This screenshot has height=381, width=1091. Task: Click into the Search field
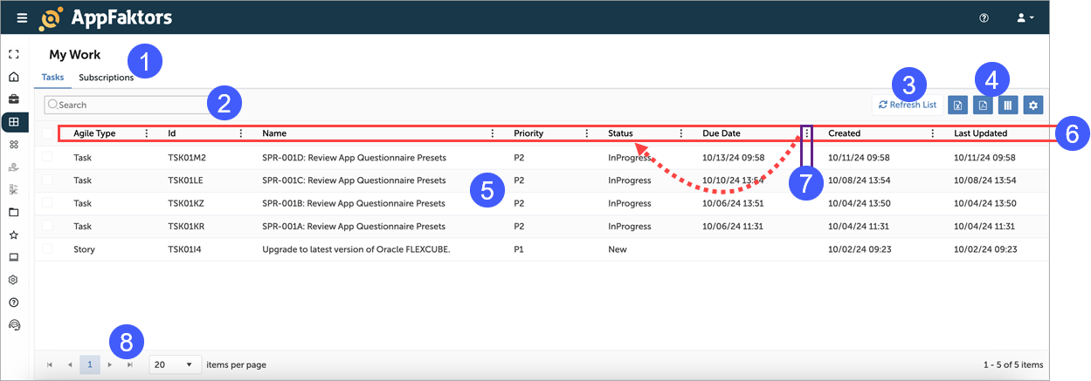(131, 105)
